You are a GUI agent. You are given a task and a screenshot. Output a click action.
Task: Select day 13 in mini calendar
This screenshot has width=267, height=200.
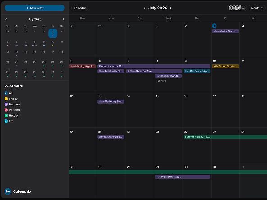pyautogui.click(x=17, y=52)
